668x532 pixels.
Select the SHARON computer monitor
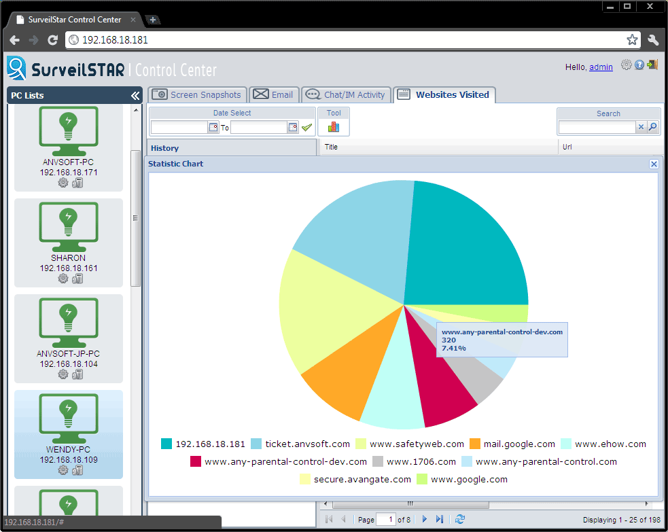(69, 227)
